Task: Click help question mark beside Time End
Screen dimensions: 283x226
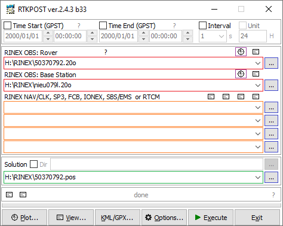Action: pos(174,26)
